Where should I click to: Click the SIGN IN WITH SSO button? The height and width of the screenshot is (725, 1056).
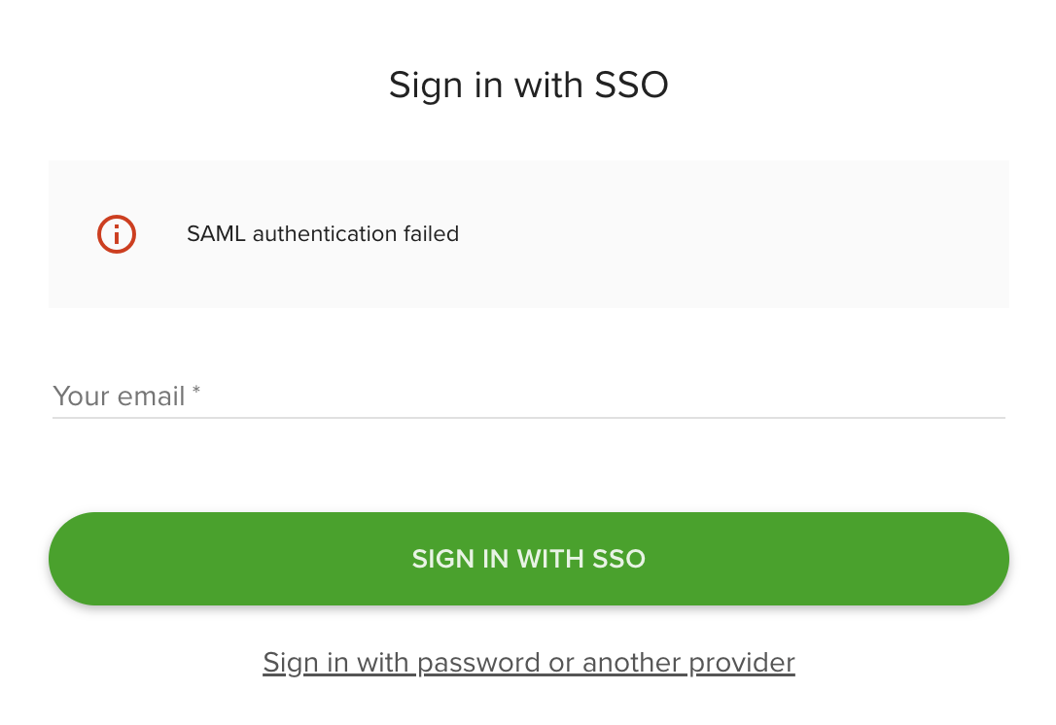tap(528, 559)
